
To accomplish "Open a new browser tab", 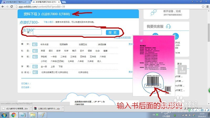I will tap(64, 2).
